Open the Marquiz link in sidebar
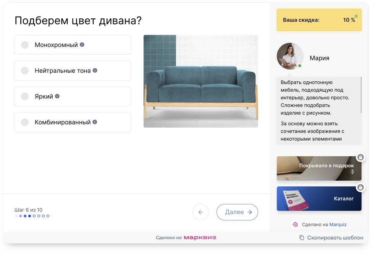 click(337, 225)
